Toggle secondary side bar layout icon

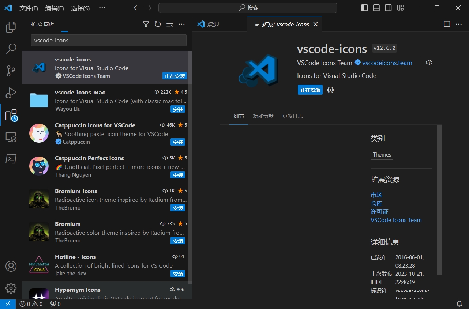[388, 8]
